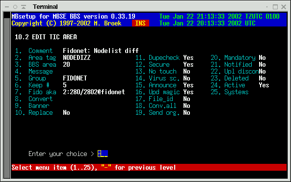Select menu item 11. Dupecheck
Image resolution: width=291 pixels, height=182 pixels.
click(x=158, y=58)
